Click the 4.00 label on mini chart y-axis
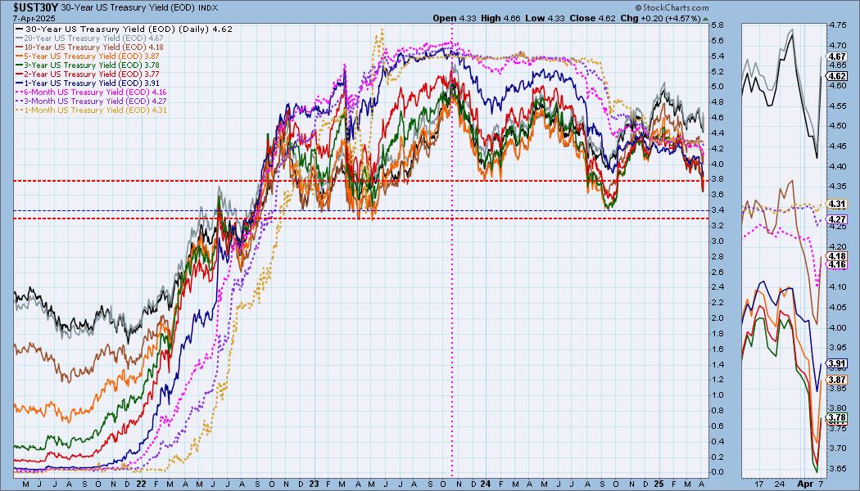Viewport: 860px width, 491px height. 838,327
